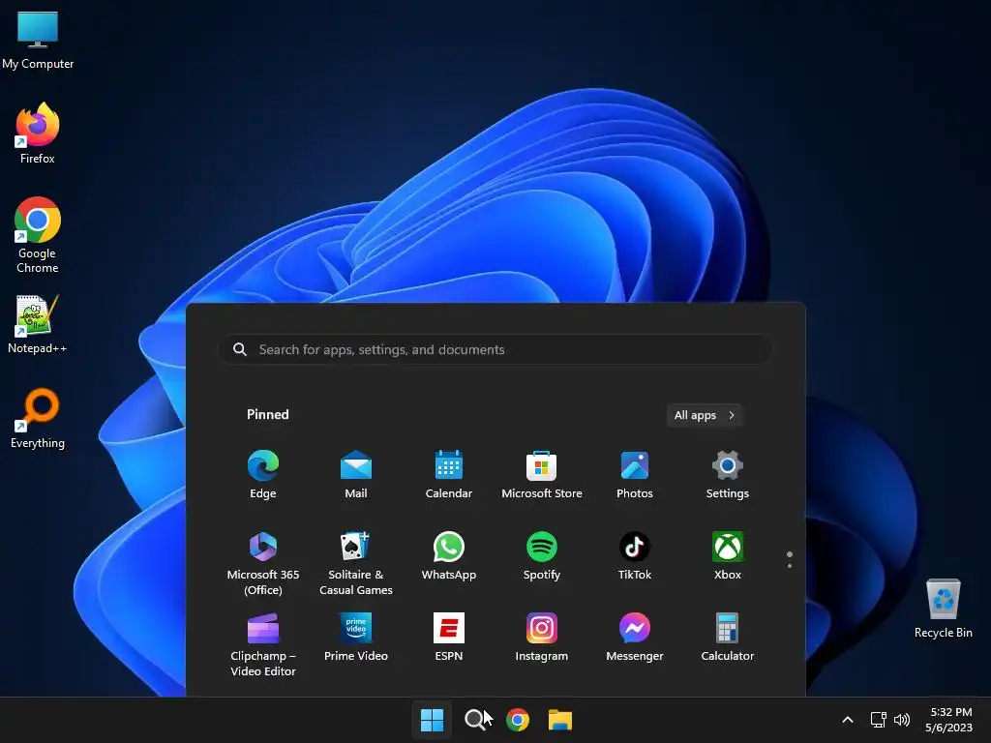991x743 pixels.
Task: Select the Recycle Bin on the desktop
Action: (x=943, y=608)
